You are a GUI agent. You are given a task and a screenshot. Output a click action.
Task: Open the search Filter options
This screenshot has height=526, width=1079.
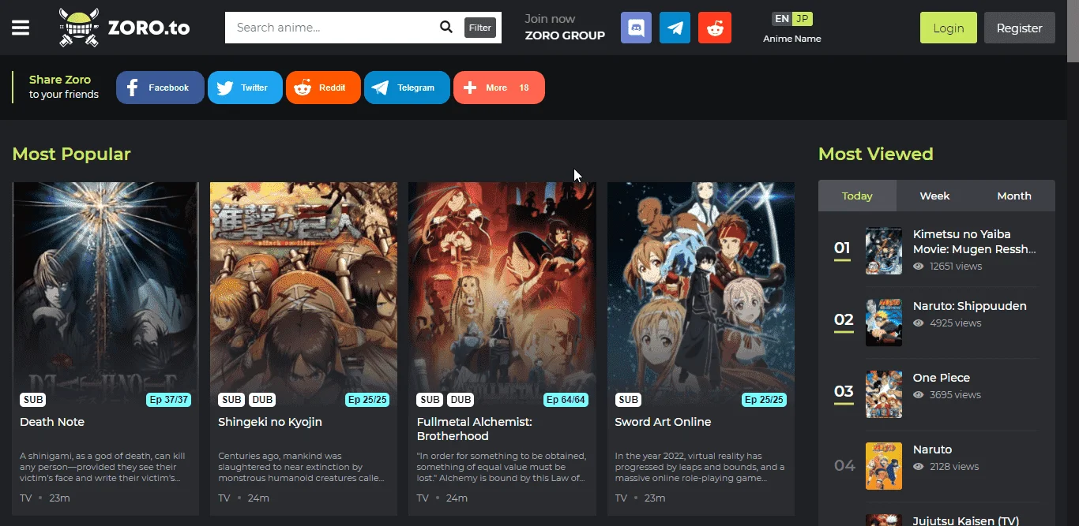tap(480, 28)
